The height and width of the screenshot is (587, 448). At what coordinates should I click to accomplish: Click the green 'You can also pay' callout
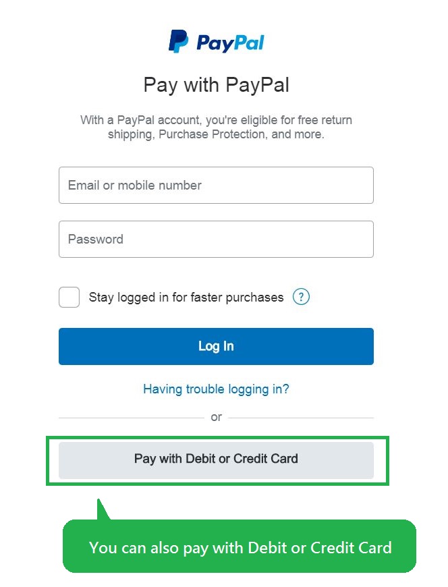click(x=240, y=547)
